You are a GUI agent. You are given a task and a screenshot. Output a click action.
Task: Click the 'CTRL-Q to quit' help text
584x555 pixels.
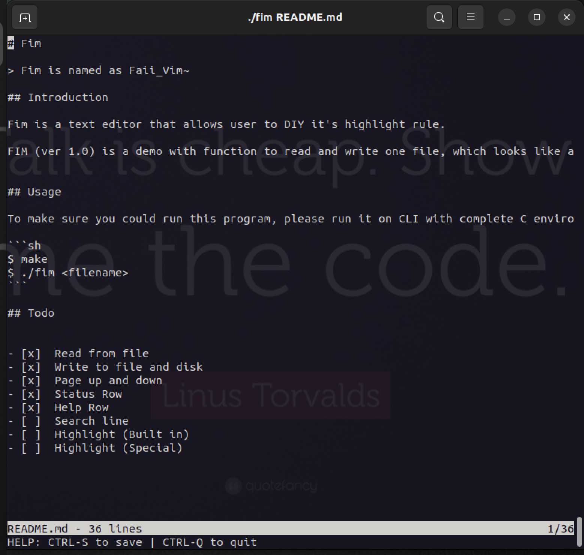210,542
